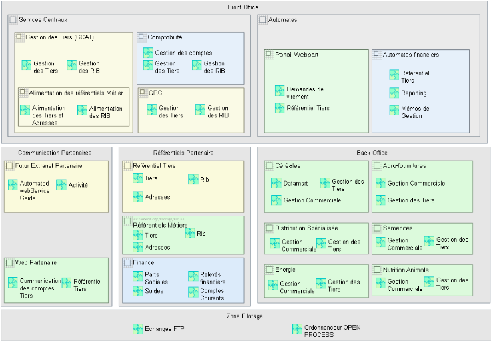Select the Reporting component icon
The image size is (491, 341).
tap(395, 93)
